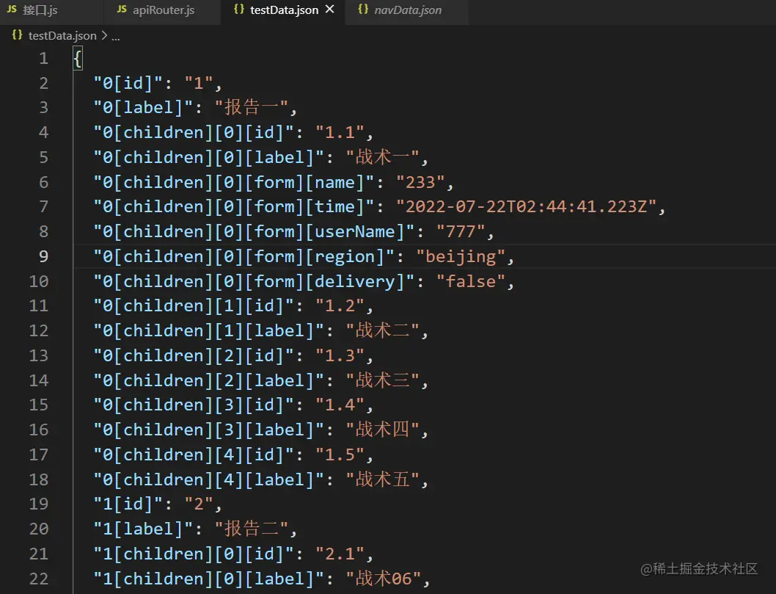The image size is (776, 594).
Task: Click testData.json in the breadcrumb
Action: [62, 36]
